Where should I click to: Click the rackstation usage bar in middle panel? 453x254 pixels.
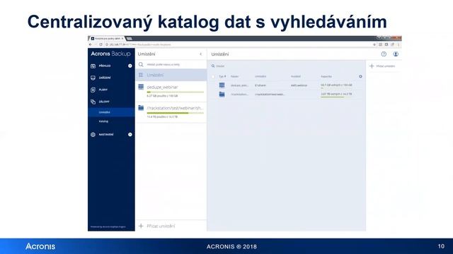[x=175, y=113]
